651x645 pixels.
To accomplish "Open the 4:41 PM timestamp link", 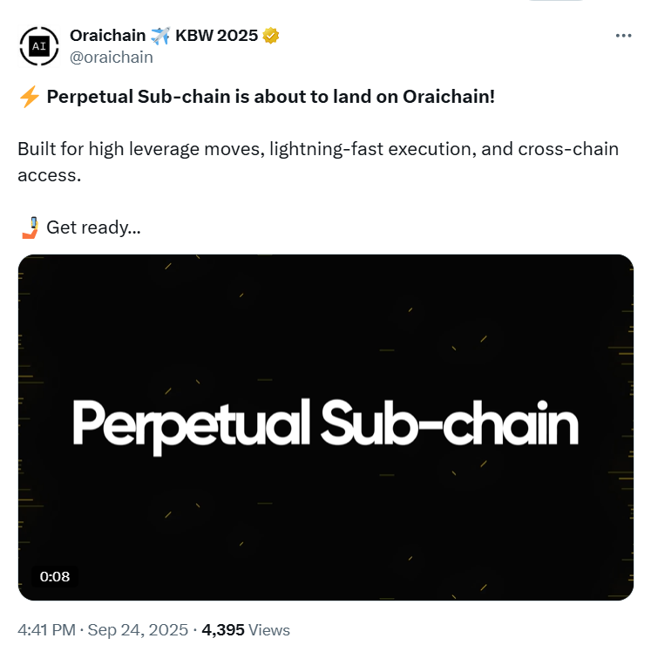I will point(47,630).
